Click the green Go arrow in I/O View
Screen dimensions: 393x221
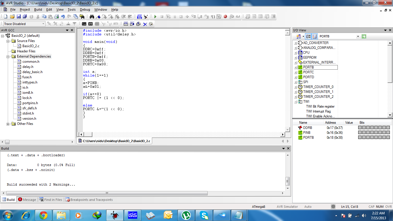[364, 36]
